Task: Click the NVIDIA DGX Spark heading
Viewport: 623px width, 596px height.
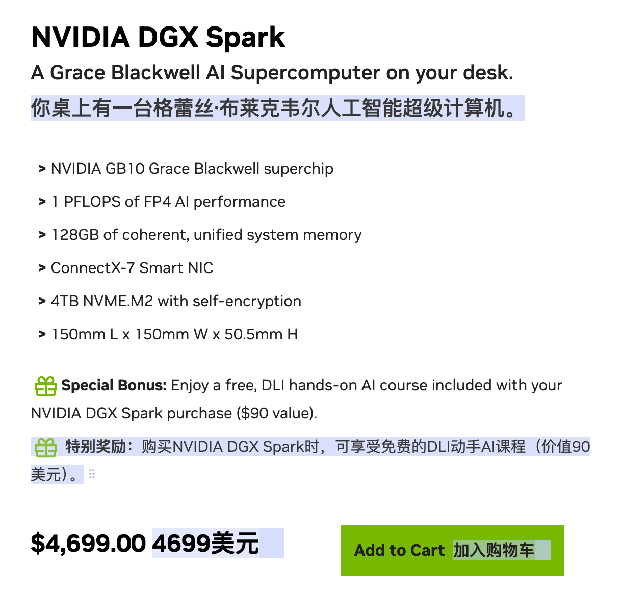Action: click(x=158, y=37)
